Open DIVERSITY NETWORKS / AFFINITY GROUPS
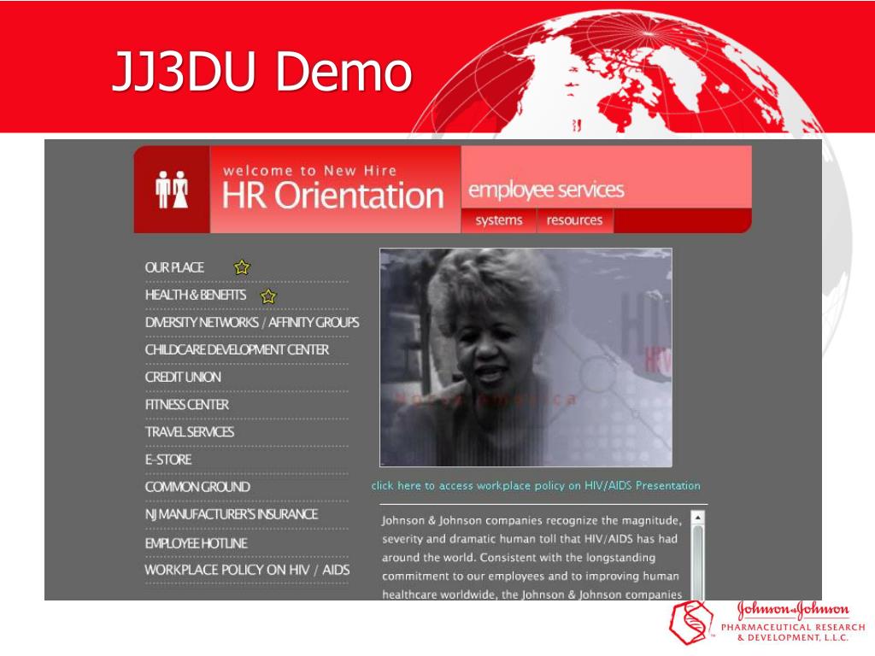Image resolution: width=875 pixels, height=656 pixels. pos(252,322)
